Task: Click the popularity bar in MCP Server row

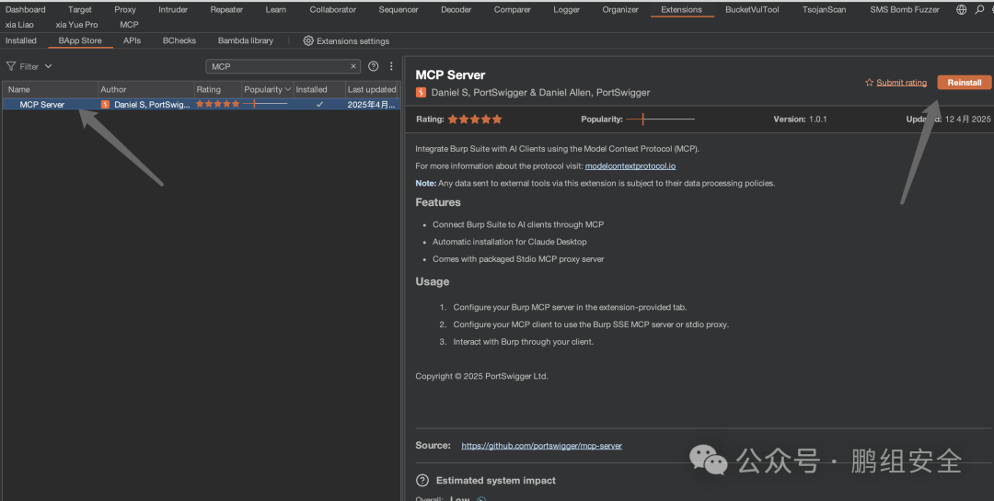Action: [x=266, y=104]
